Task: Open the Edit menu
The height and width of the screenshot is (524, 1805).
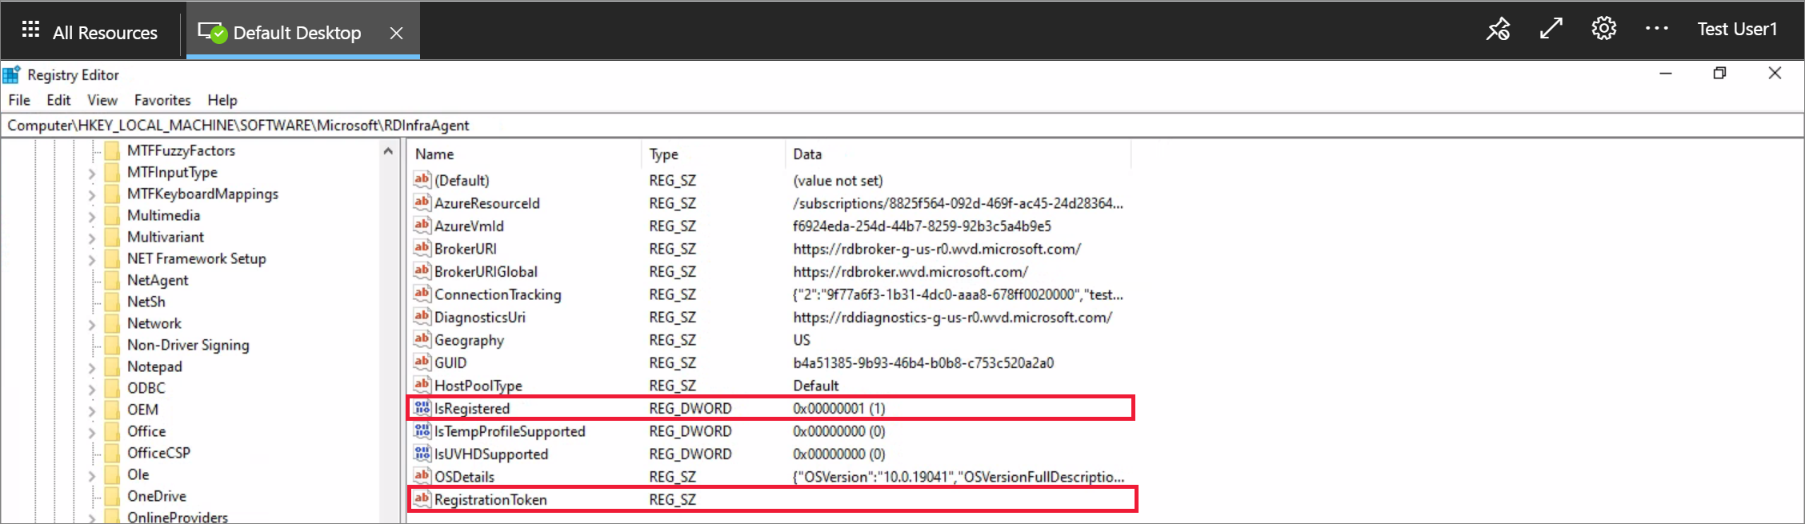Action: (x=58, y=100)
